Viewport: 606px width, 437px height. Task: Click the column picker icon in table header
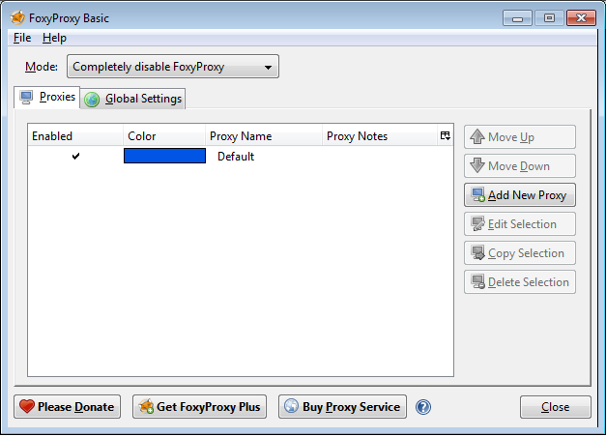pos(445,136)
